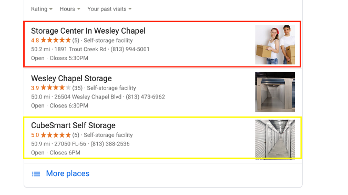Click phone number (813) 388-2536
The height and width of the screenshot is (195, 348).
click(x=110, y=144)
